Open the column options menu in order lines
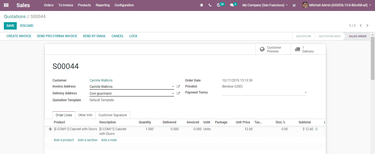The height and width of the screenshot is (154, 375). pyautogui.click(x=324, y=122)
